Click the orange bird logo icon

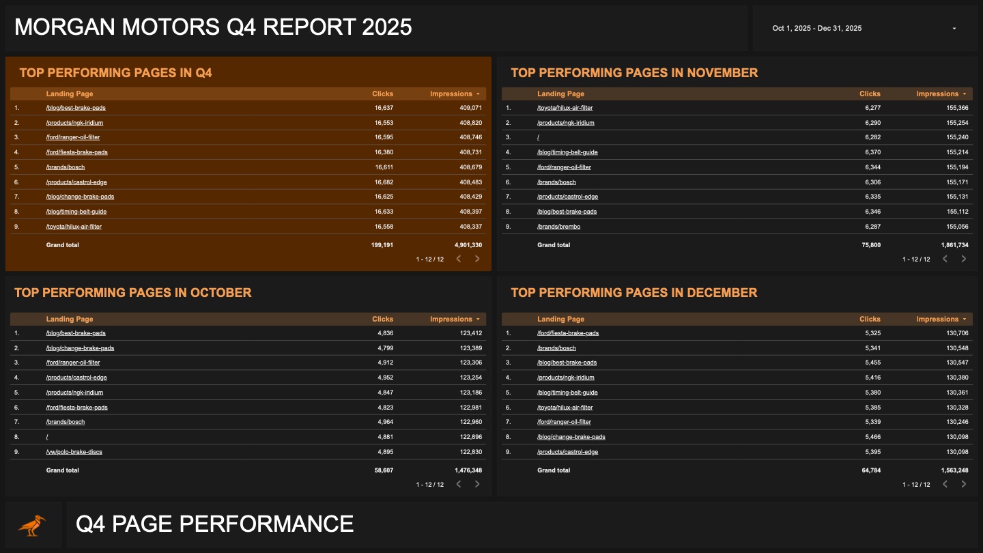(x=32, y=525)
